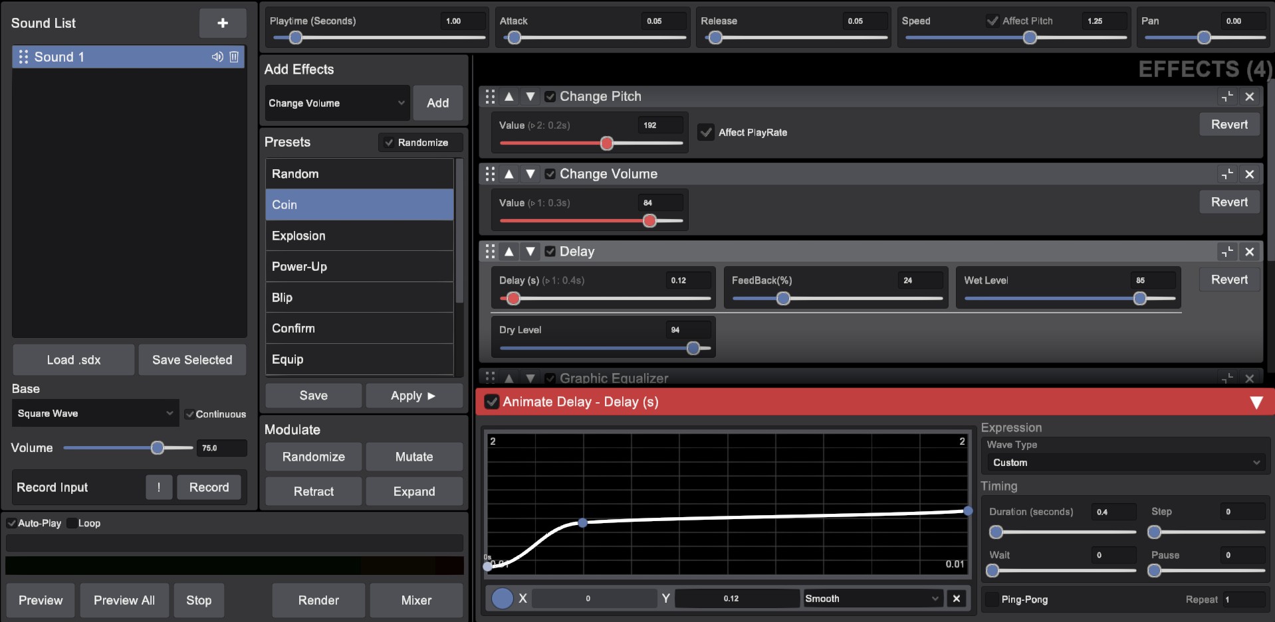Collapse the Change Pitch effect panel
Image resolution: width=1275 pixels, height=622 pixels.
1227,96
